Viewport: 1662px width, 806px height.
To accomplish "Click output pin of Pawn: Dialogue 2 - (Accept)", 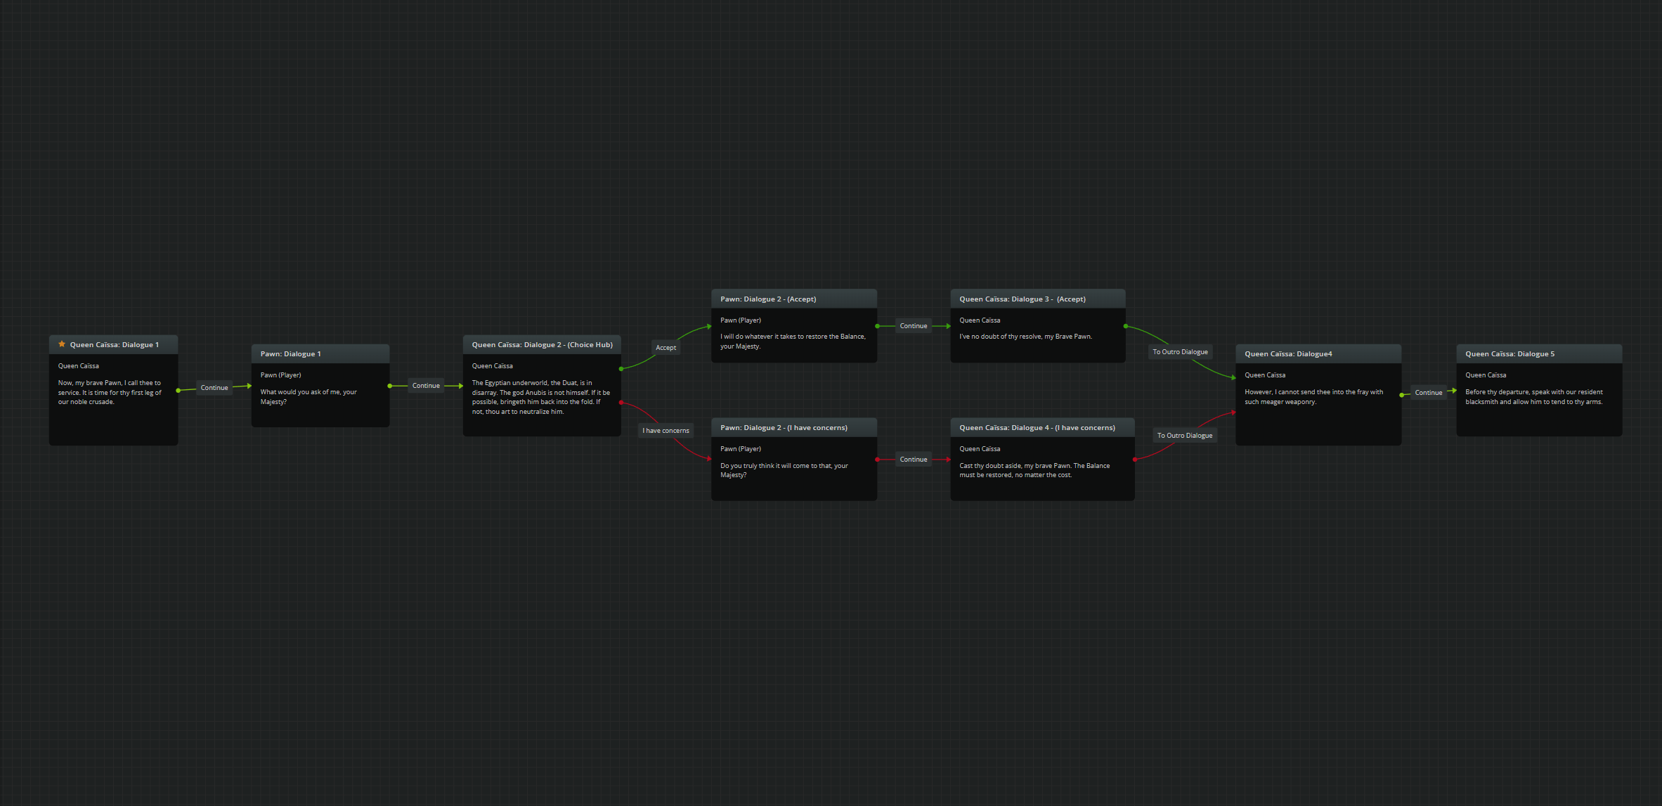I will click(x=877, y=326).
